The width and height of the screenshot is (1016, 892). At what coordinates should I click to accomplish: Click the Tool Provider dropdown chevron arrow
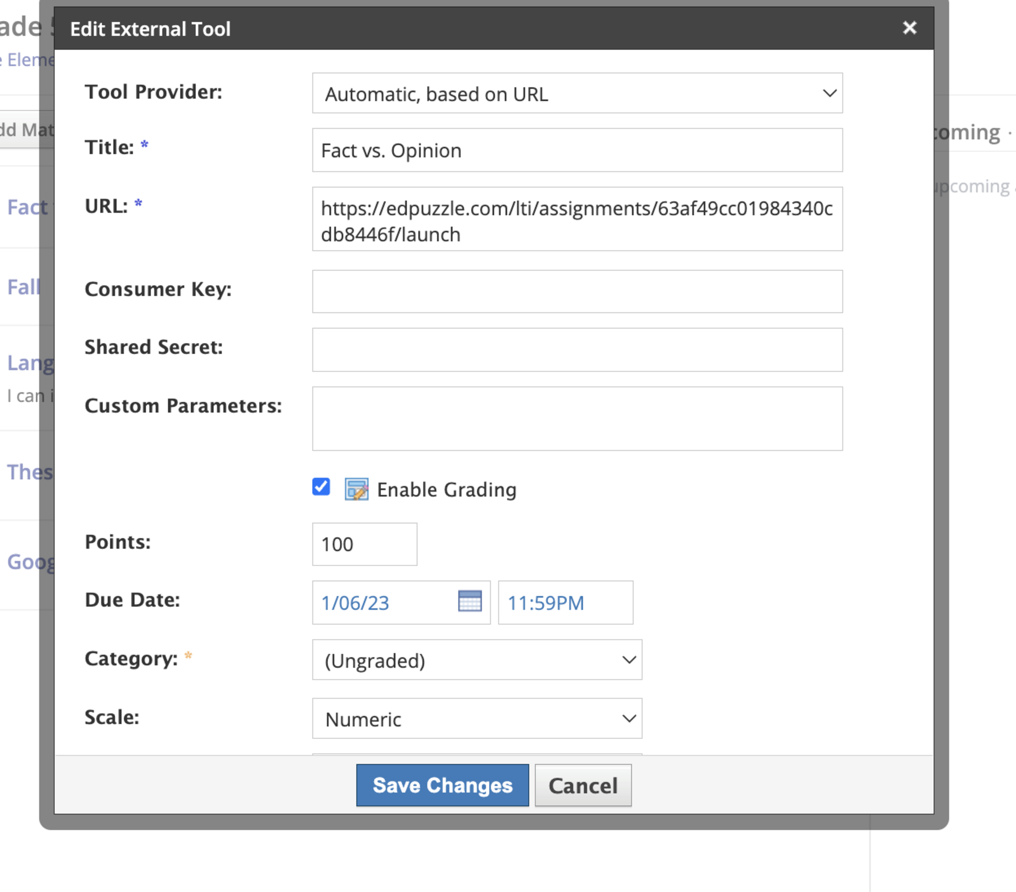[829, 93]
